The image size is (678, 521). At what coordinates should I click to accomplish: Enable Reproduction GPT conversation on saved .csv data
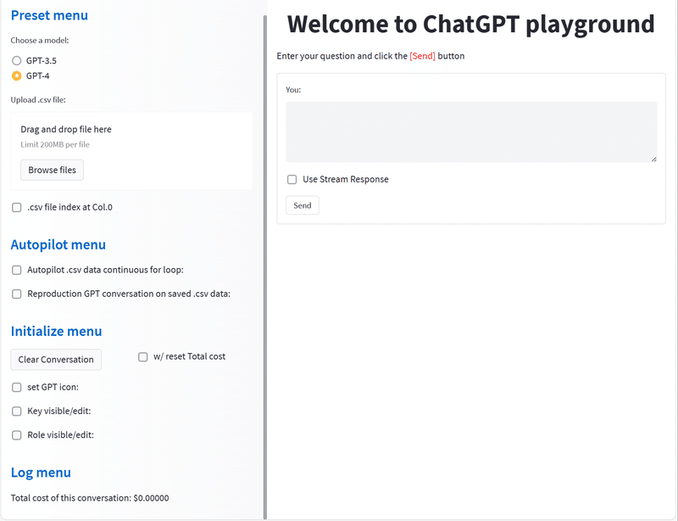click(16, 294)
